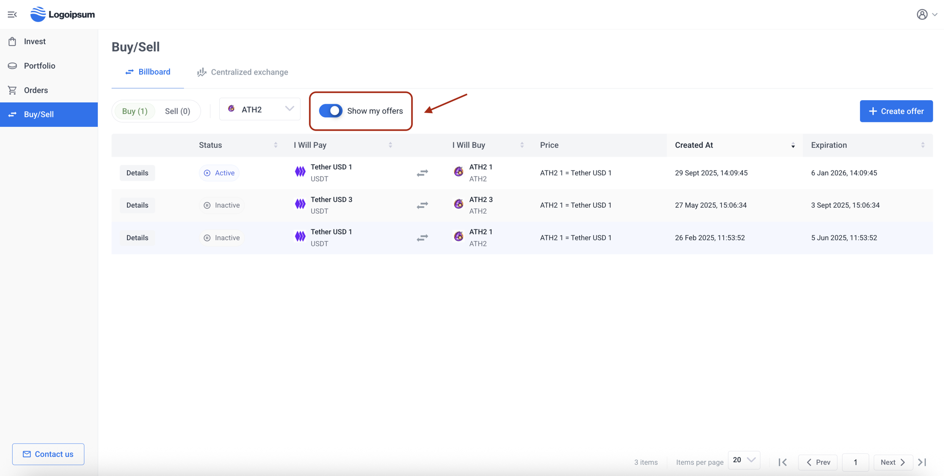This screenshot has height=476, width=944.
Task: Collapse the sidebar with the hamburger icon
Action: 12,15
